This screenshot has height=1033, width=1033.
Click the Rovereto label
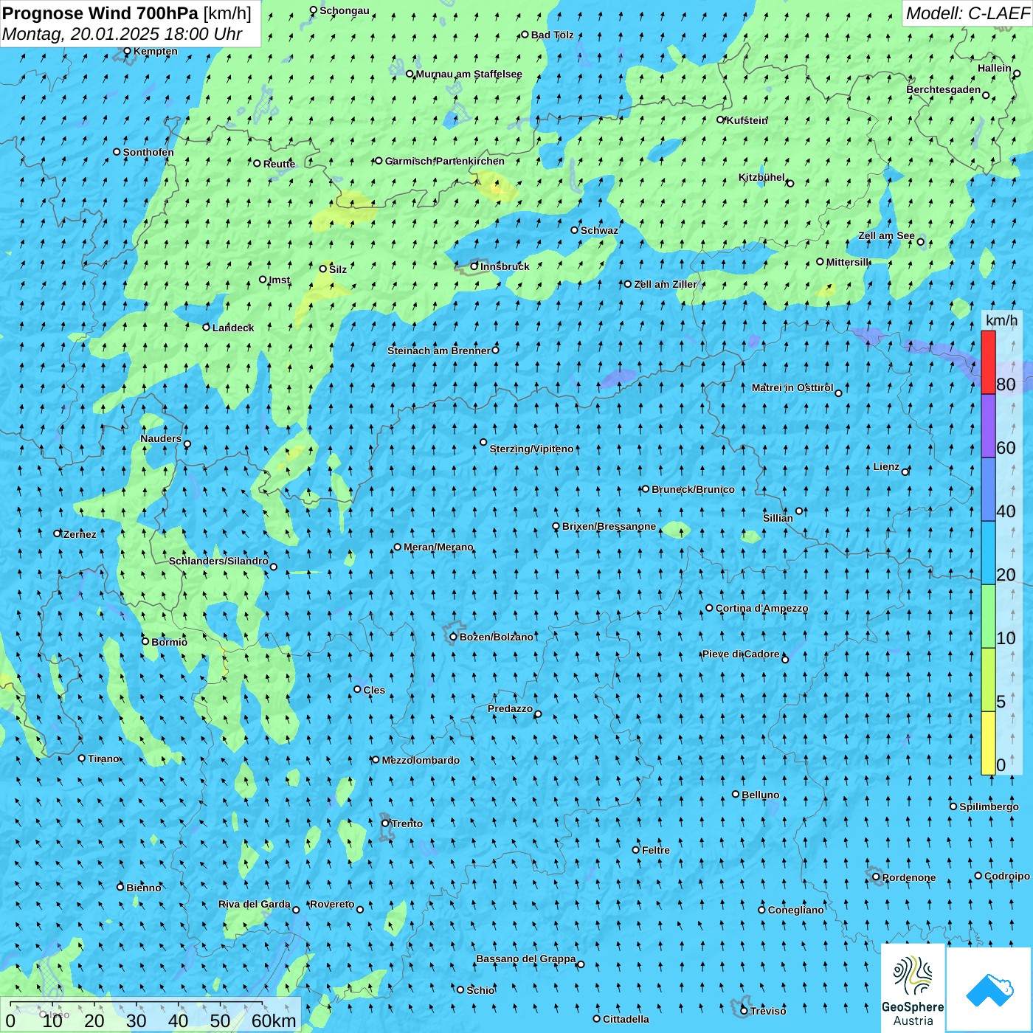click(x=332, y=904)
